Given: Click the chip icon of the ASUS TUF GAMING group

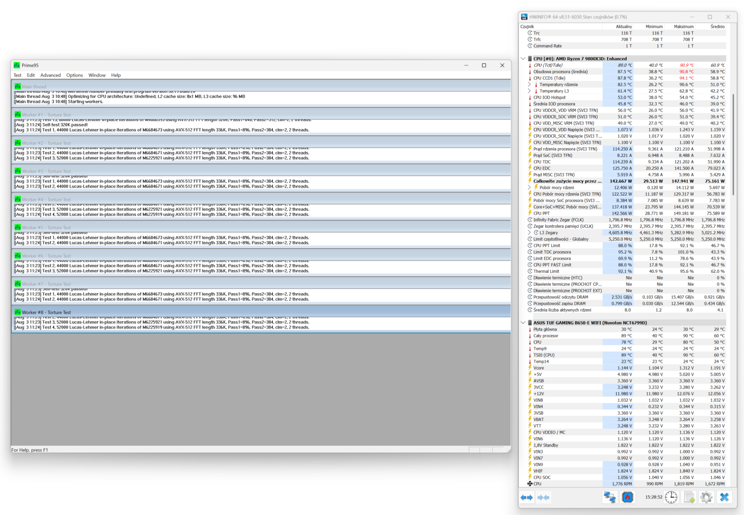Looking at the screenshot, I should [530, 323].
